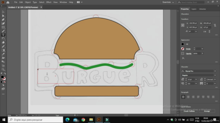
Task: Click the Stroke swatch in Appearance
Action: click(x=183, y=49)
